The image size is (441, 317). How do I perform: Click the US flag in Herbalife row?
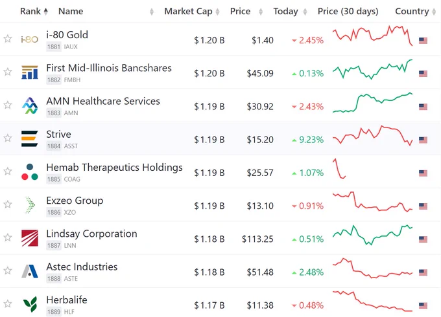pos(423,305)
